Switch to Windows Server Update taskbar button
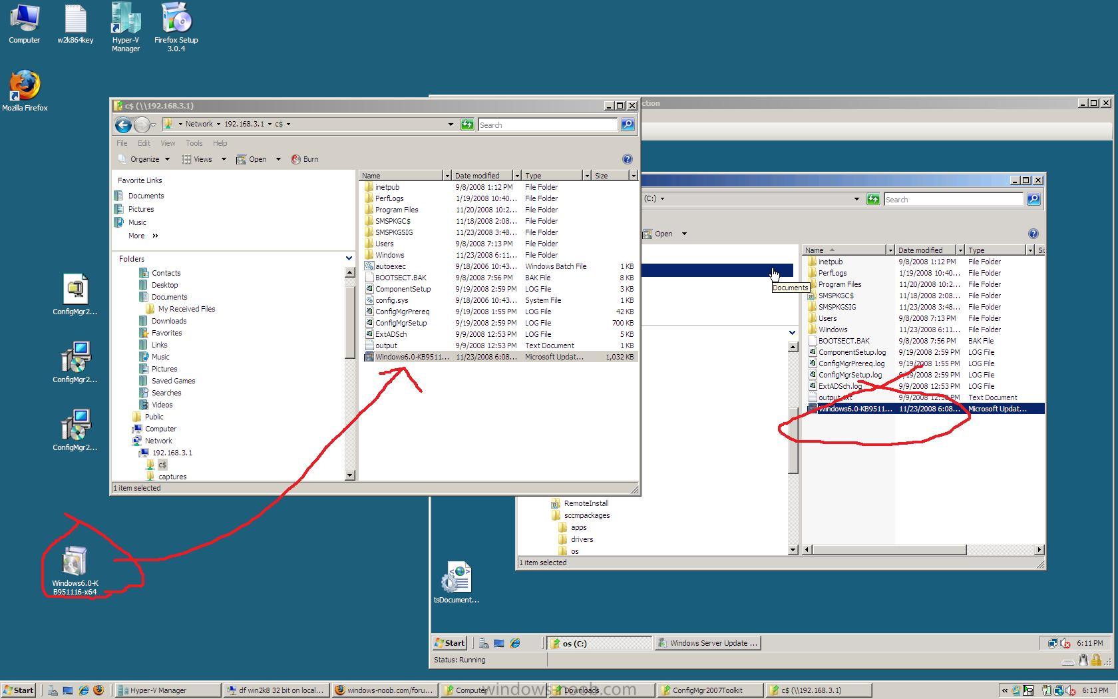The width and height of the screenshot is (1118, 699). [x=707, y=643]
